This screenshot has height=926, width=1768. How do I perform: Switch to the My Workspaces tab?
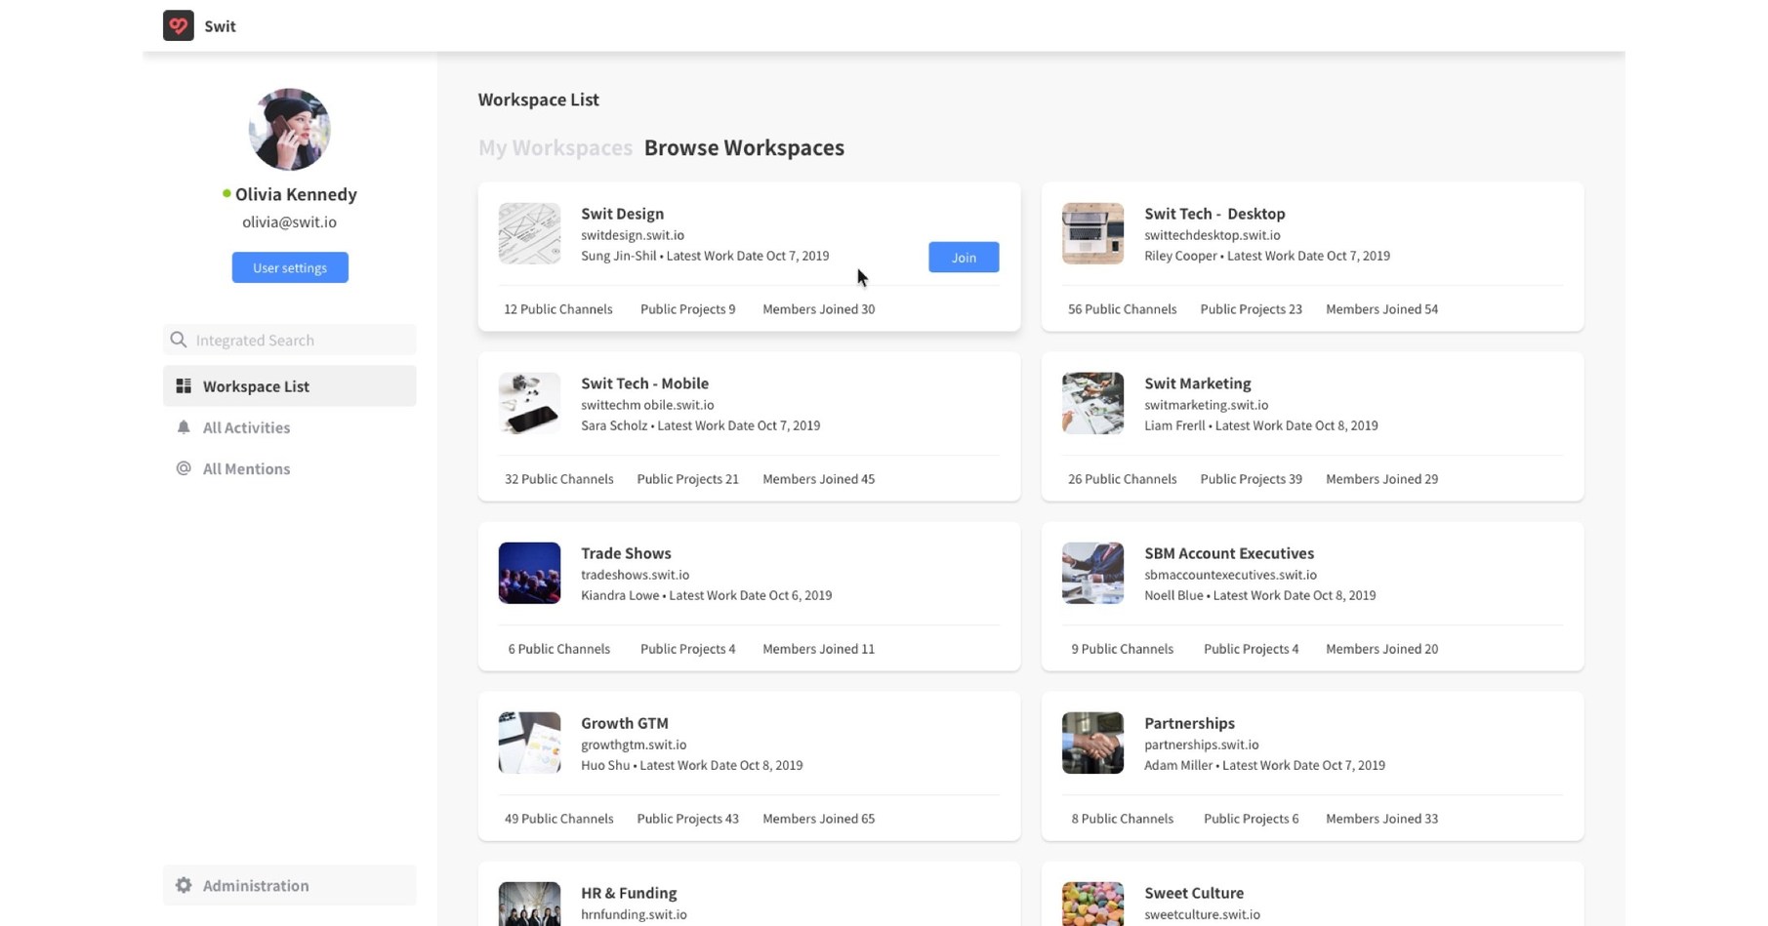tap(555, 147)
